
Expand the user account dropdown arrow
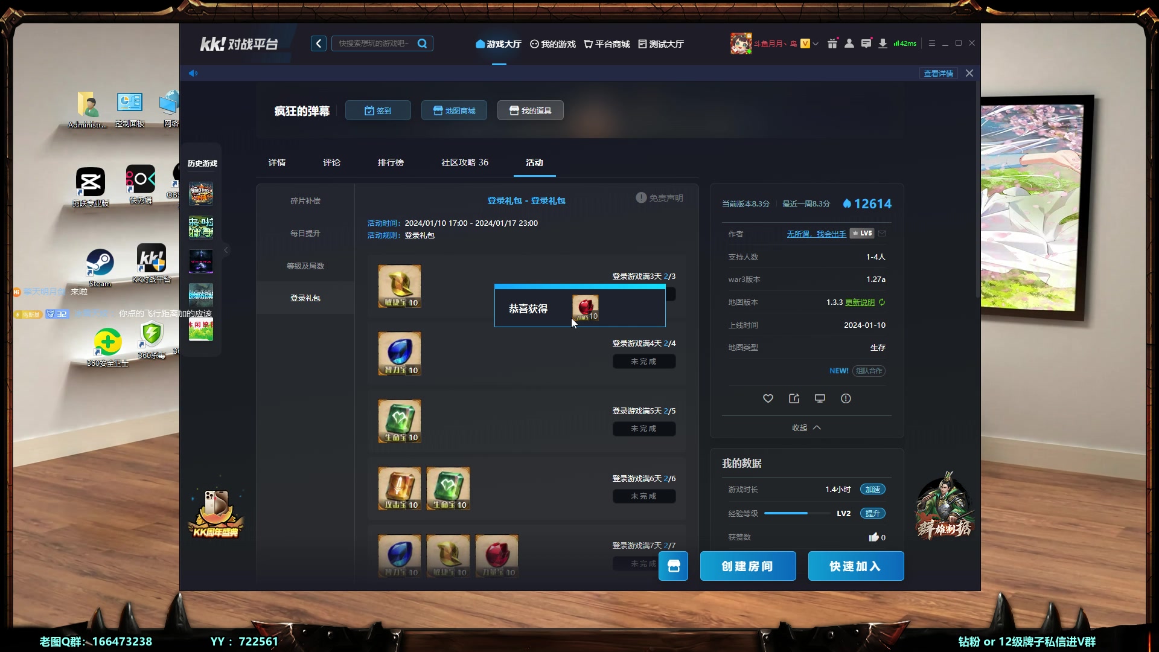[816, 43]
